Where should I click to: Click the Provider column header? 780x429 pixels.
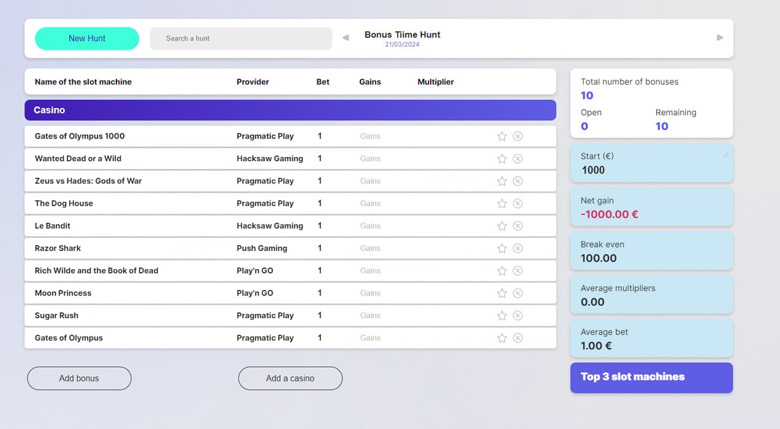click(x=252, y=82)
